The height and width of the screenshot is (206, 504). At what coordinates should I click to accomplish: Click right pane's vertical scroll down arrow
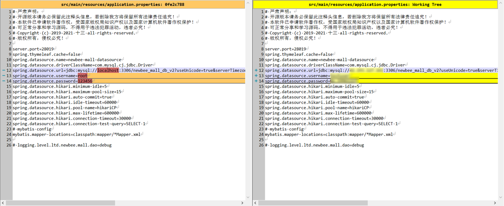pyautogui.click(x=501, y=197)
